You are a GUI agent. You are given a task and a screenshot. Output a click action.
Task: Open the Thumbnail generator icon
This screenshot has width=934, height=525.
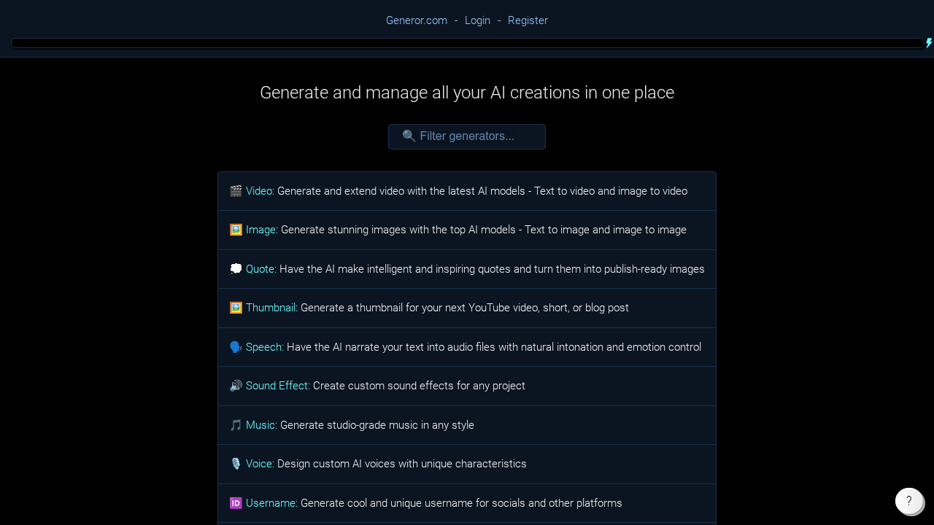click(x=236, y=308)
